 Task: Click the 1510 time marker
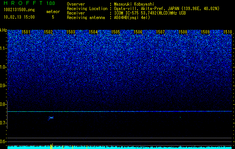coord(228,32)
